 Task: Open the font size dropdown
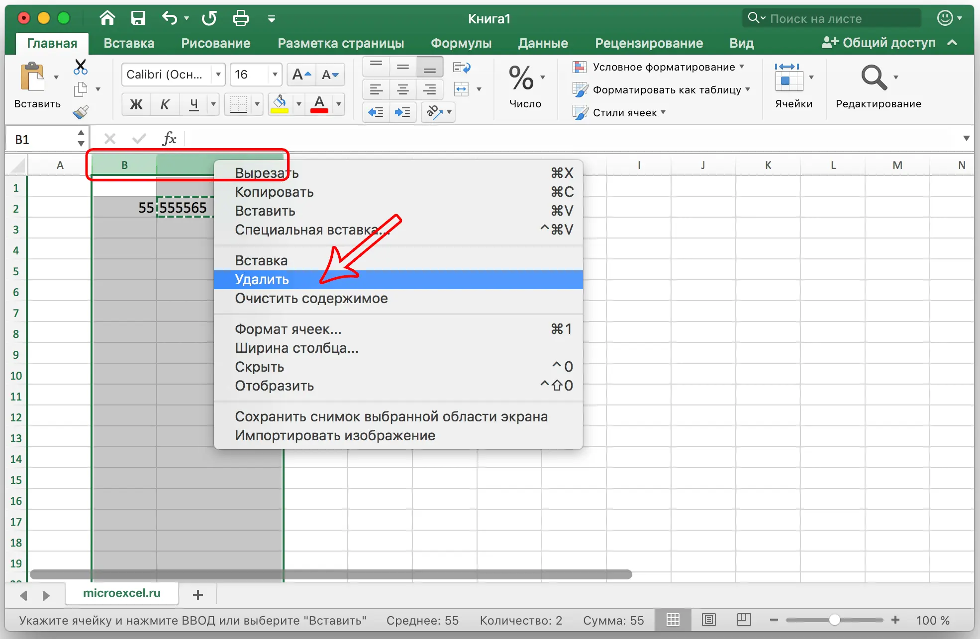pos(275,75)
